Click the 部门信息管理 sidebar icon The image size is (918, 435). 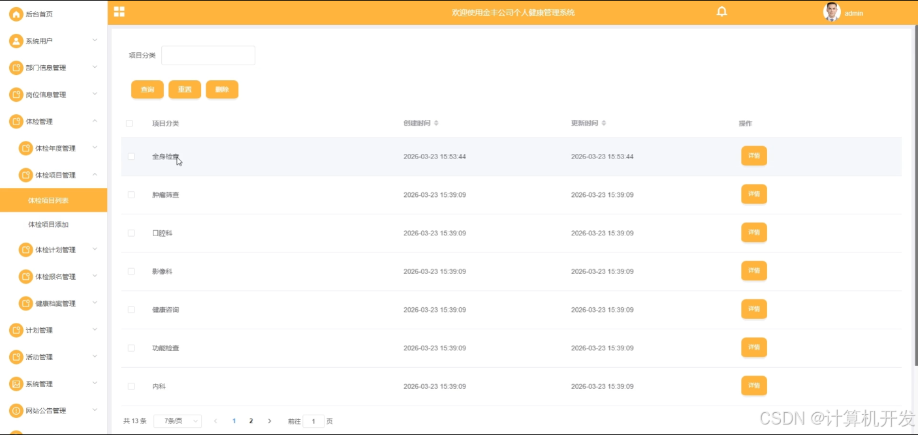click(16, 68)
